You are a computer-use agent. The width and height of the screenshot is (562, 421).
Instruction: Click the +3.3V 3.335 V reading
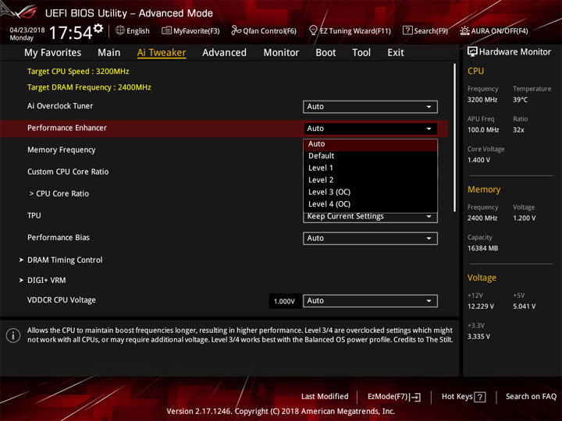pos(478,337)
